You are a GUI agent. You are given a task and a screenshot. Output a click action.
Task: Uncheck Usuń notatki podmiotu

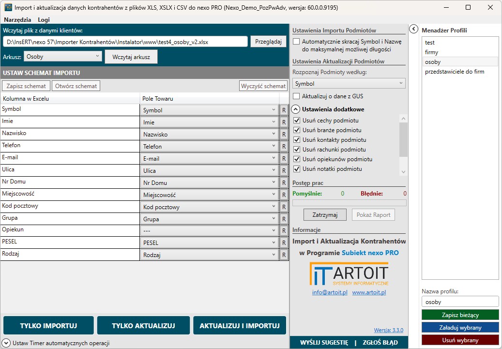(x=297, y=169)
